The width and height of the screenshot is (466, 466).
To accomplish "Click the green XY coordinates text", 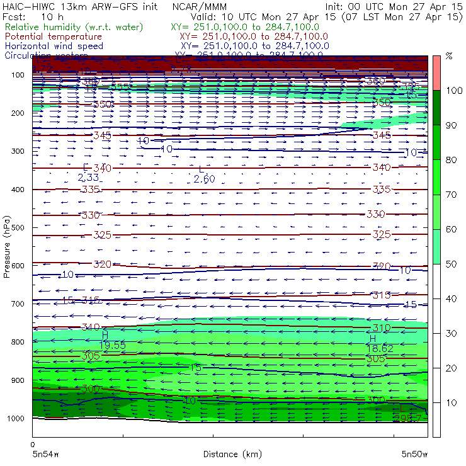I will pyautogui.click(x=245, y=27).
